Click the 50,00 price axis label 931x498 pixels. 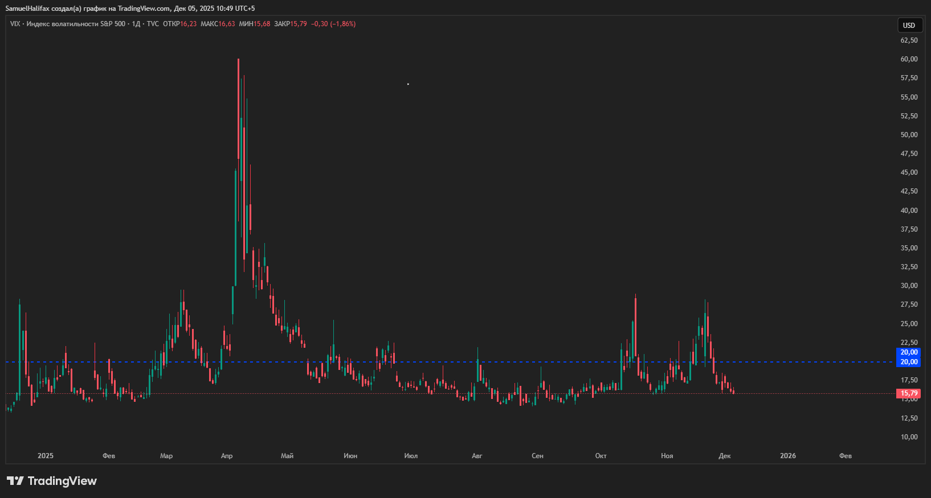[909, 135]
